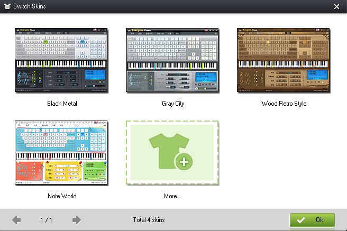The width and height of the screenshot is (347, 231).
Task: Click the checkmark icon on Ok button
Action: 300,220
